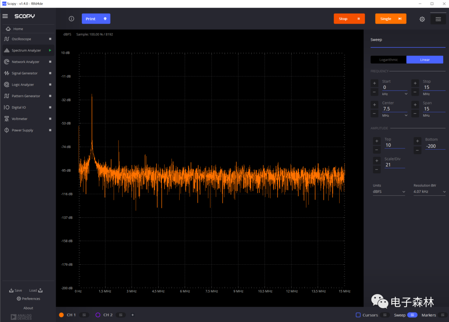
Task: Open the Sweep settings toggle icon
Action: (412, 315)
